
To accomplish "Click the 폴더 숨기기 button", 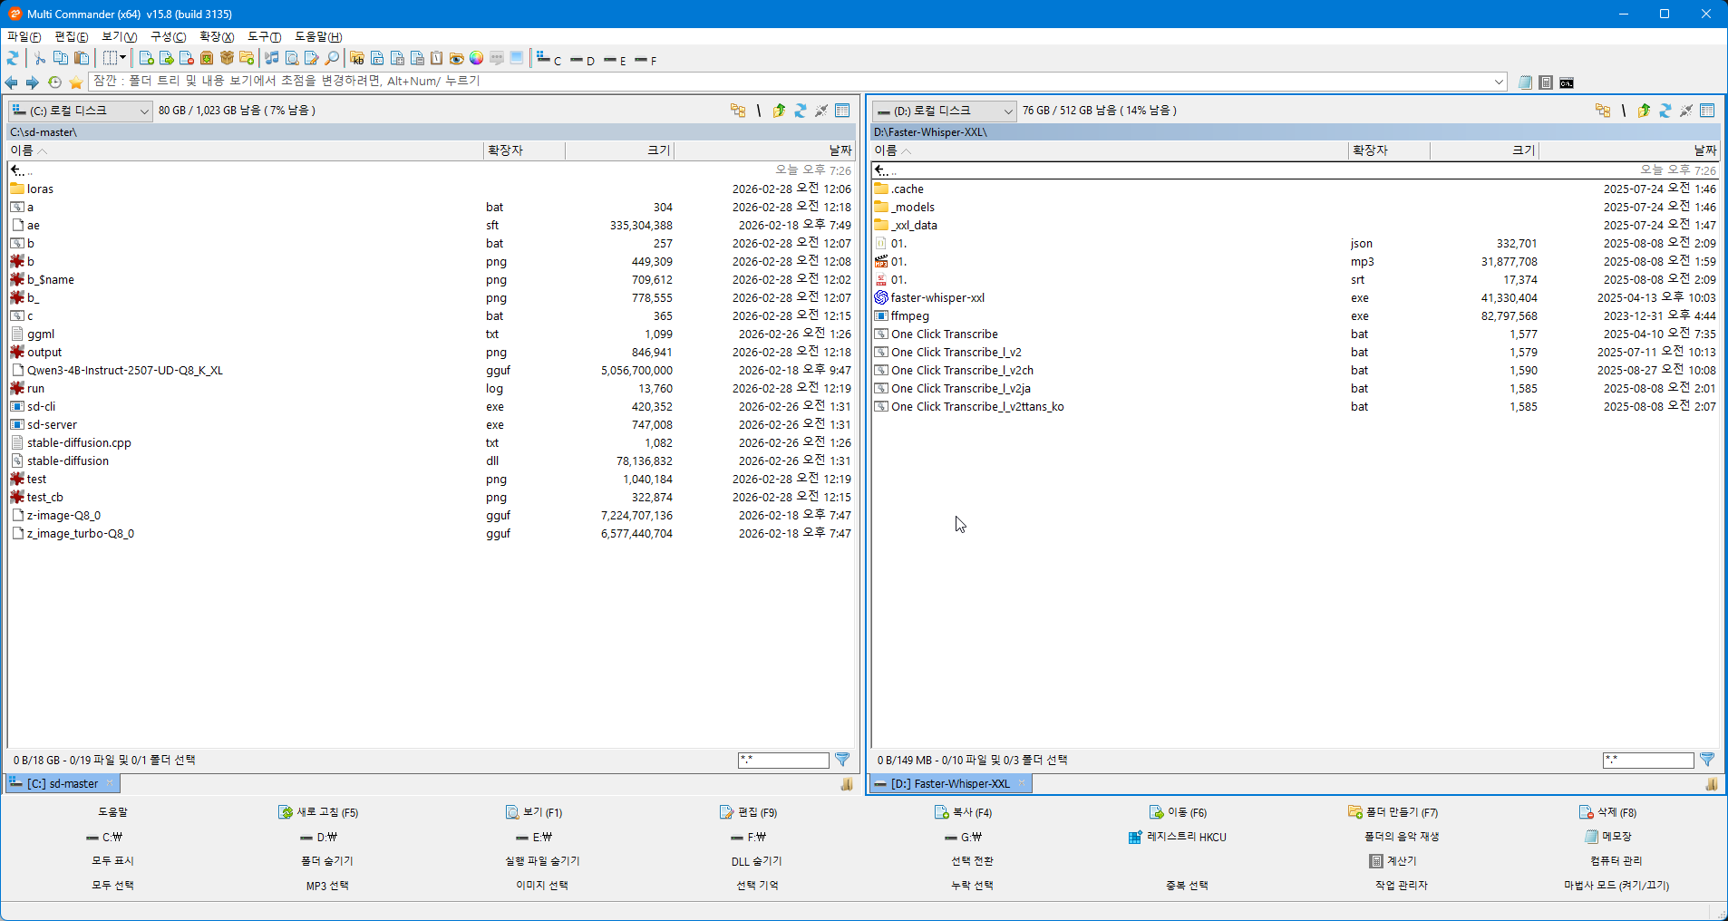I will (x=327, y=861).
